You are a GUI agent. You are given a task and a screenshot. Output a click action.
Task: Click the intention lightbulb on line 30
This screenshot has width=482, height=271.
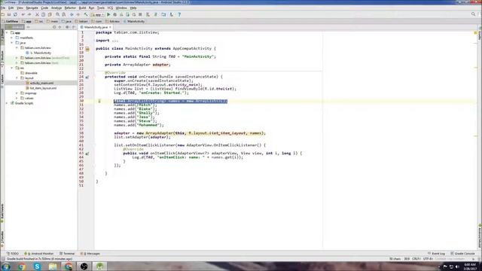click(x=99, y=101)
